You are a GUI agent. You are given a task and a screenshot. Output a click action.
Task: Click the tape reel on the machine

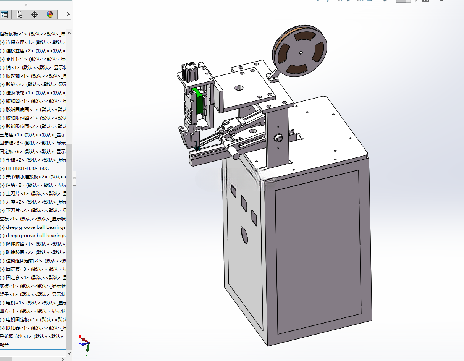click(299, 52)
